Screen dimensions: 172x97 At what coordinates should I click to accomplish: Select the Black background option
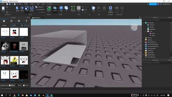pyautogui.click(x=19, y=85)
